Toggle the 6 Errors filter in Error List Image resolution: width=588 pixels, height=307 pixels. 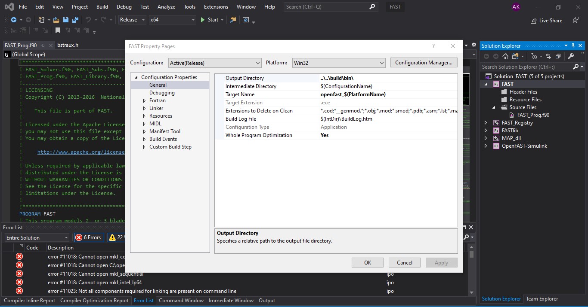point(89,237)
